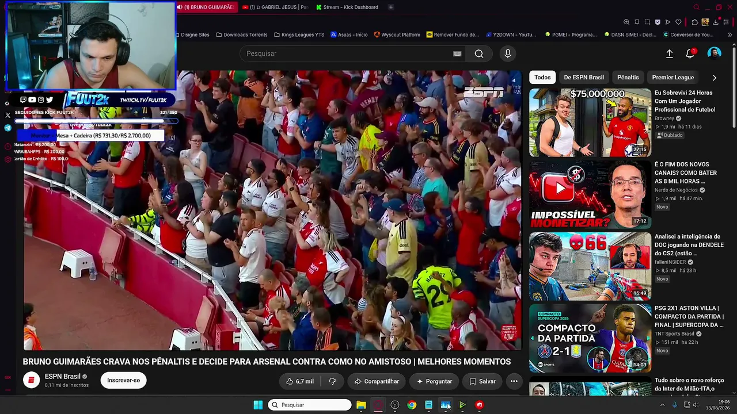Click the Perguntar button

pos(434,381)
